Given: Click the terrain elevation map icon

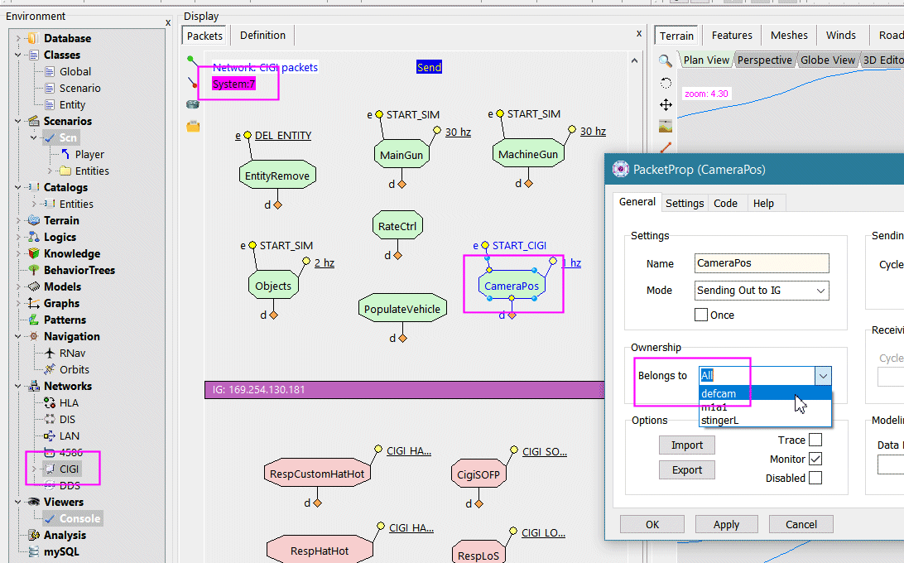Looking at the screenshot, I should (666, 126).
